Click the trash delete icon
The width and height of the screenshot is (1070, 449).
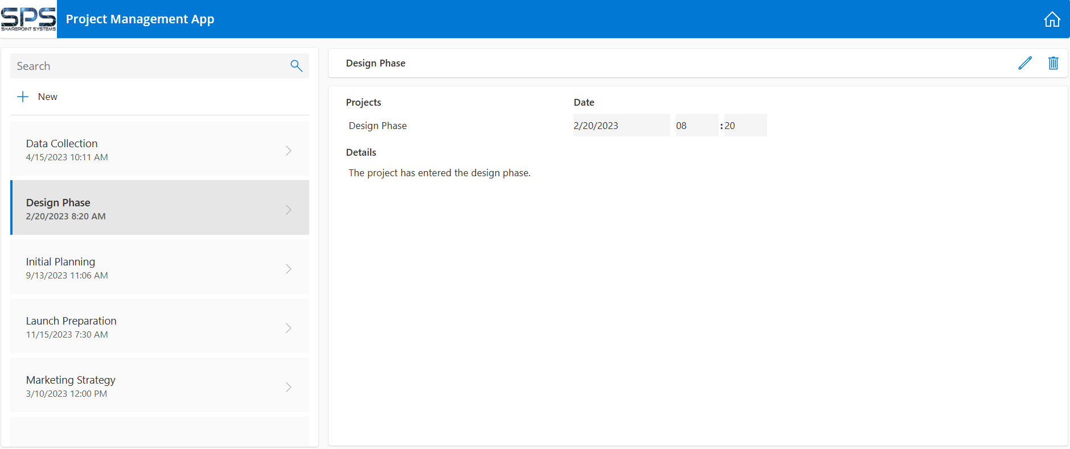click(1053, 63)
